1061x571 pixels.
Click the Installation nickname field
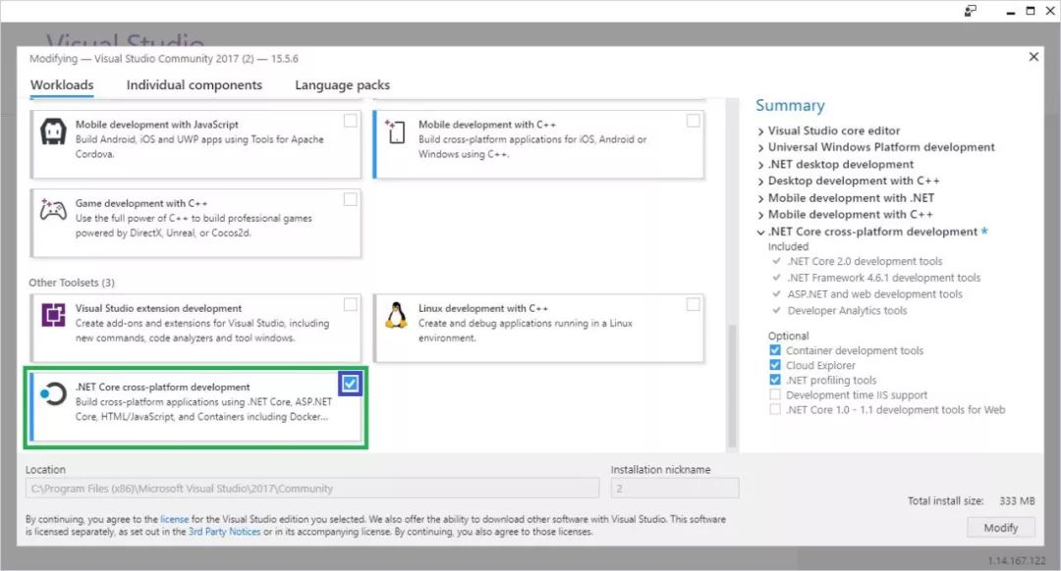coord(675,488)
